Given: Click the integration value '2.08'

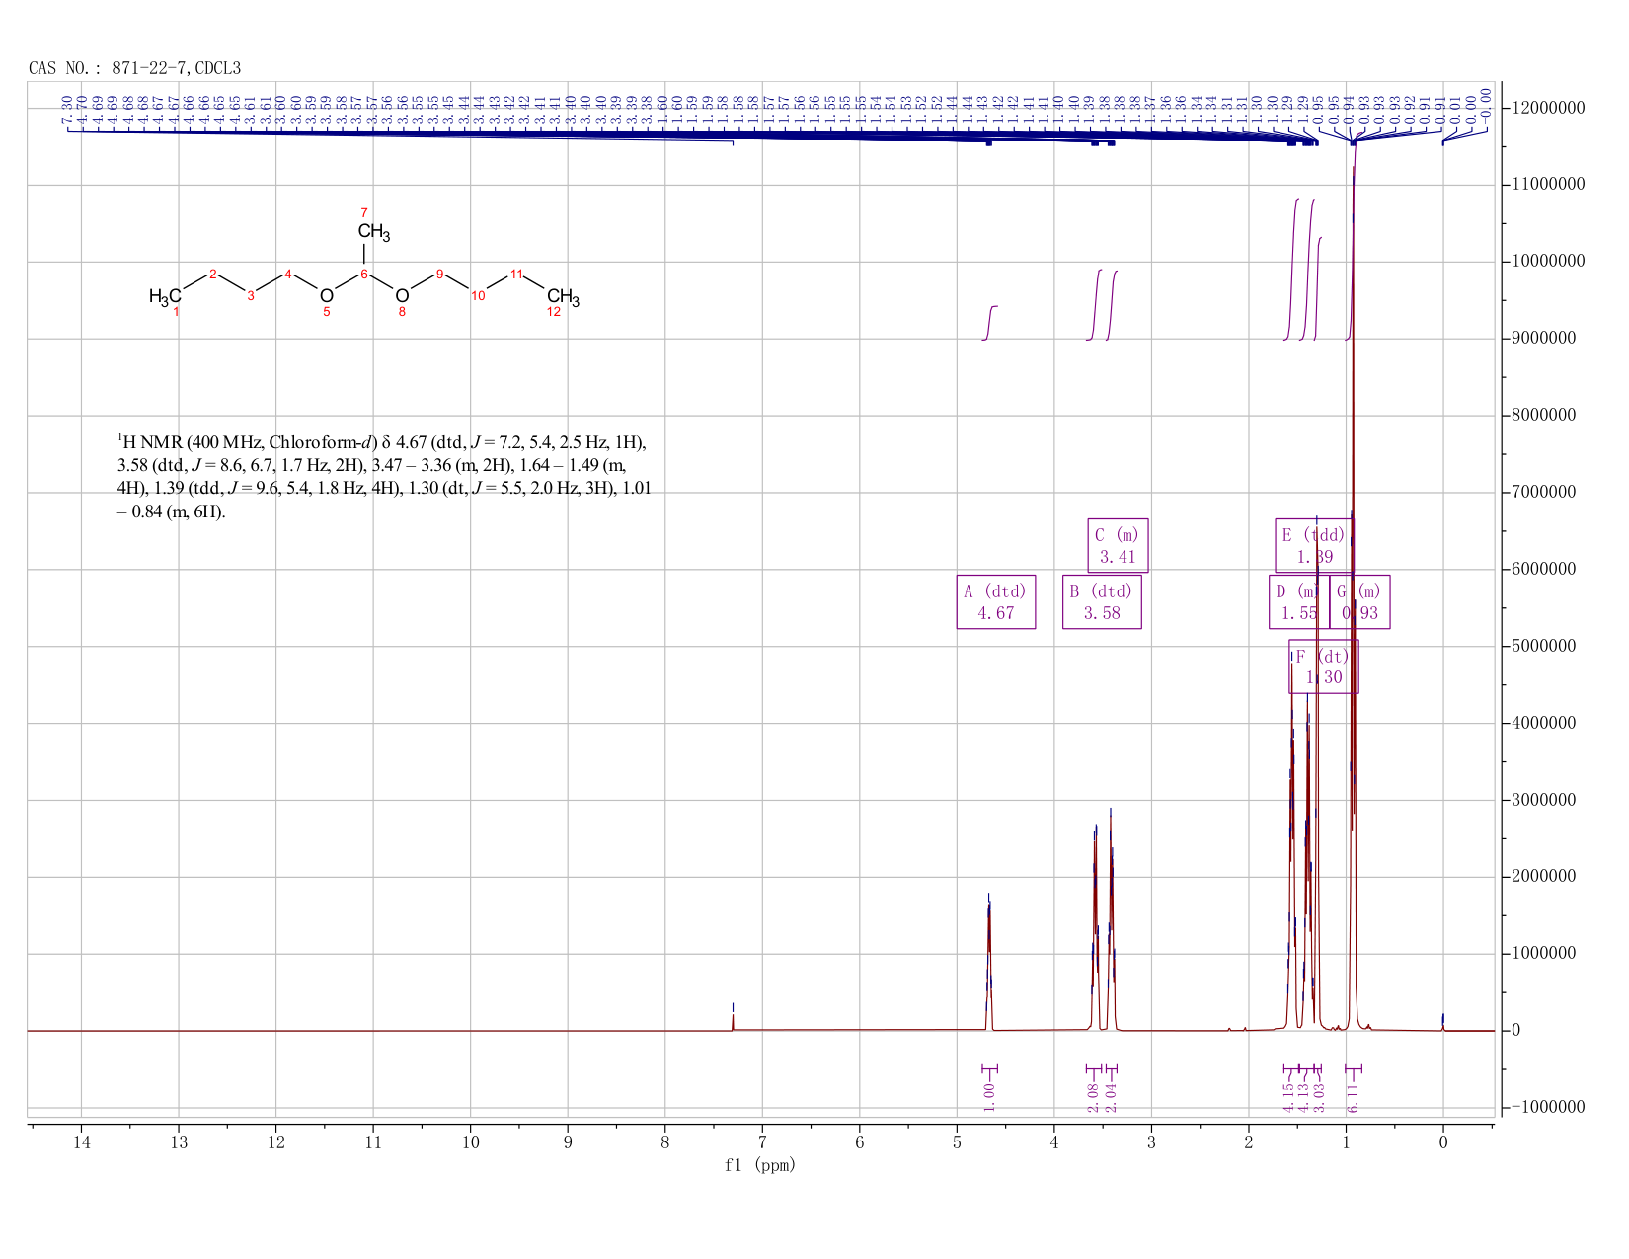Looking at the screenshot, I should pyautogui.click(x=1094, y=1096).
